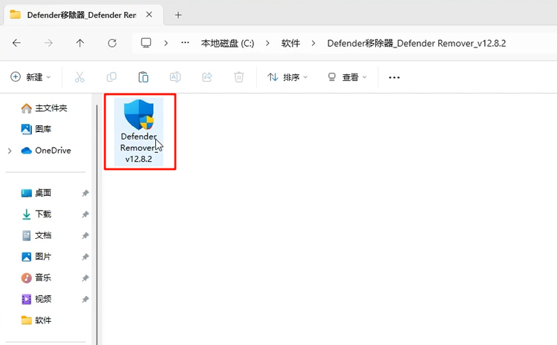This screenshot has width=557, height=345.
Task: Click the Delete trash can icon
Action: [x=238, y=77]
